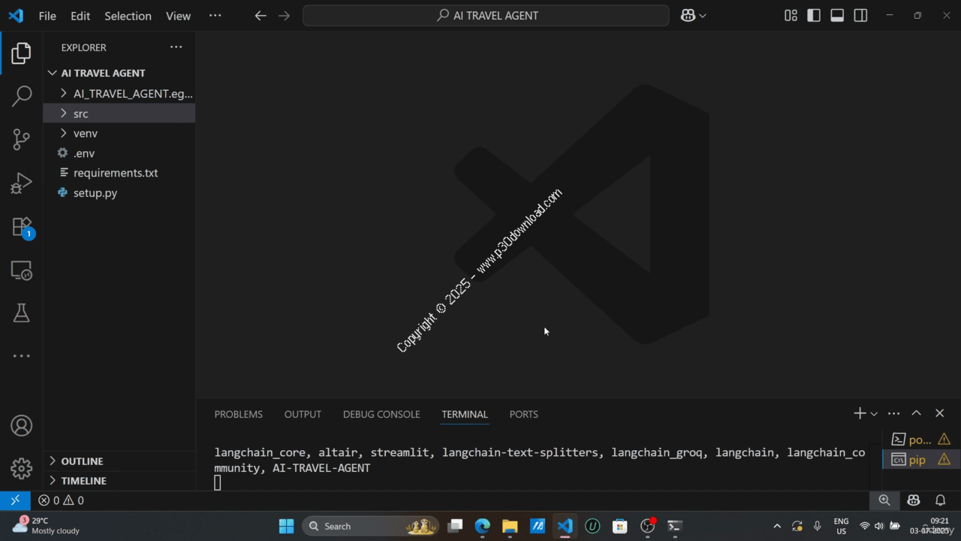
Task: Show more menu bar items
Action: tap(215, 16)
